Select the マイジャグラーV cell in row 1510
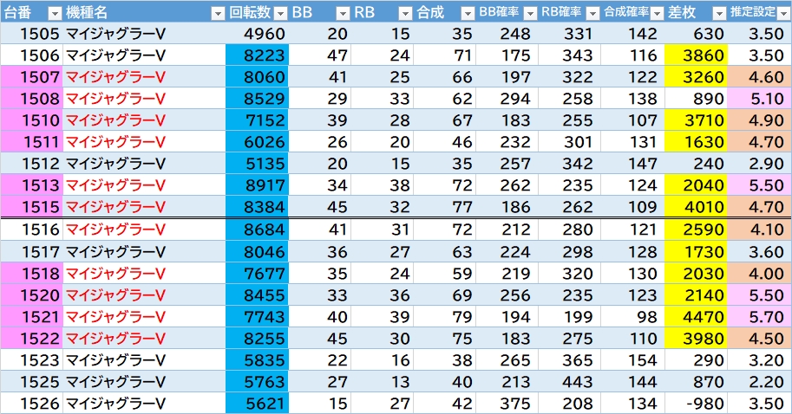Viewport: 792px width, 414px height. [x=144, y=120]
